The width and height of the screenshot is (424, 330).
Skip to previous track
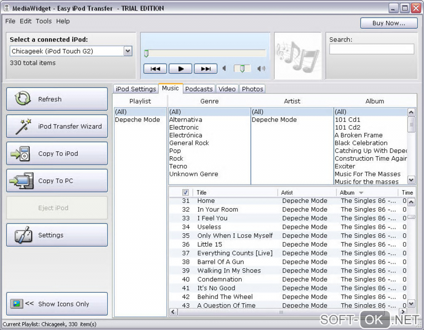(x=155, y=69)
